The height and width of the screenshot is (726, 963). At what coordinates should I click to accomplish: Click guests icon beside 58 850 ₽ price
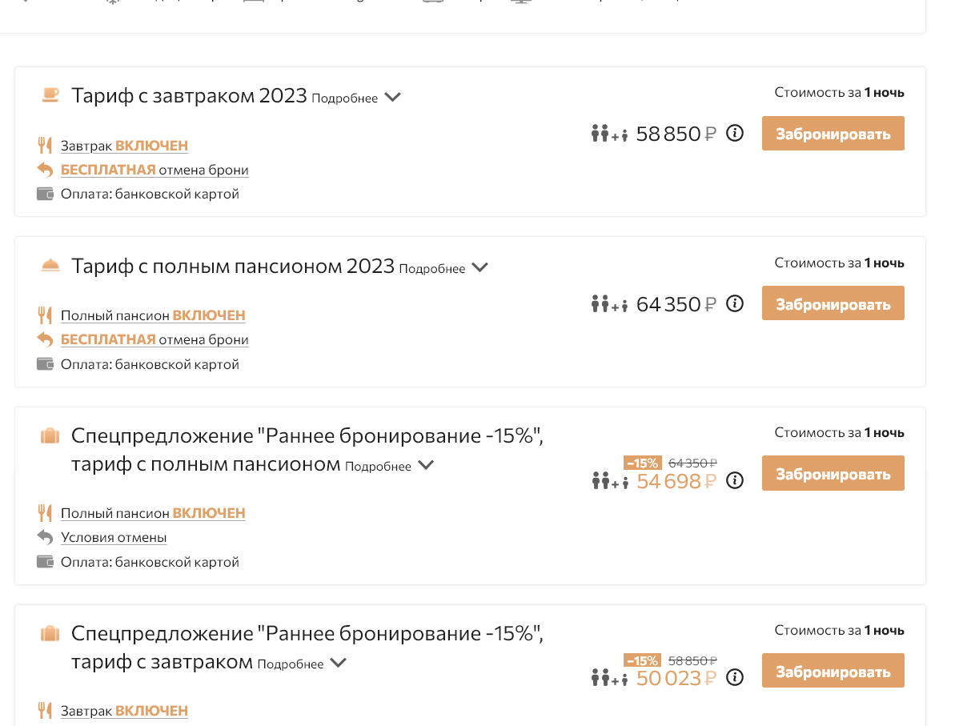(x=609, y=134)
